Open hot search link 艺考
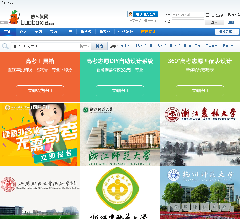Screen dimensions: 240x219 (225, 46)
